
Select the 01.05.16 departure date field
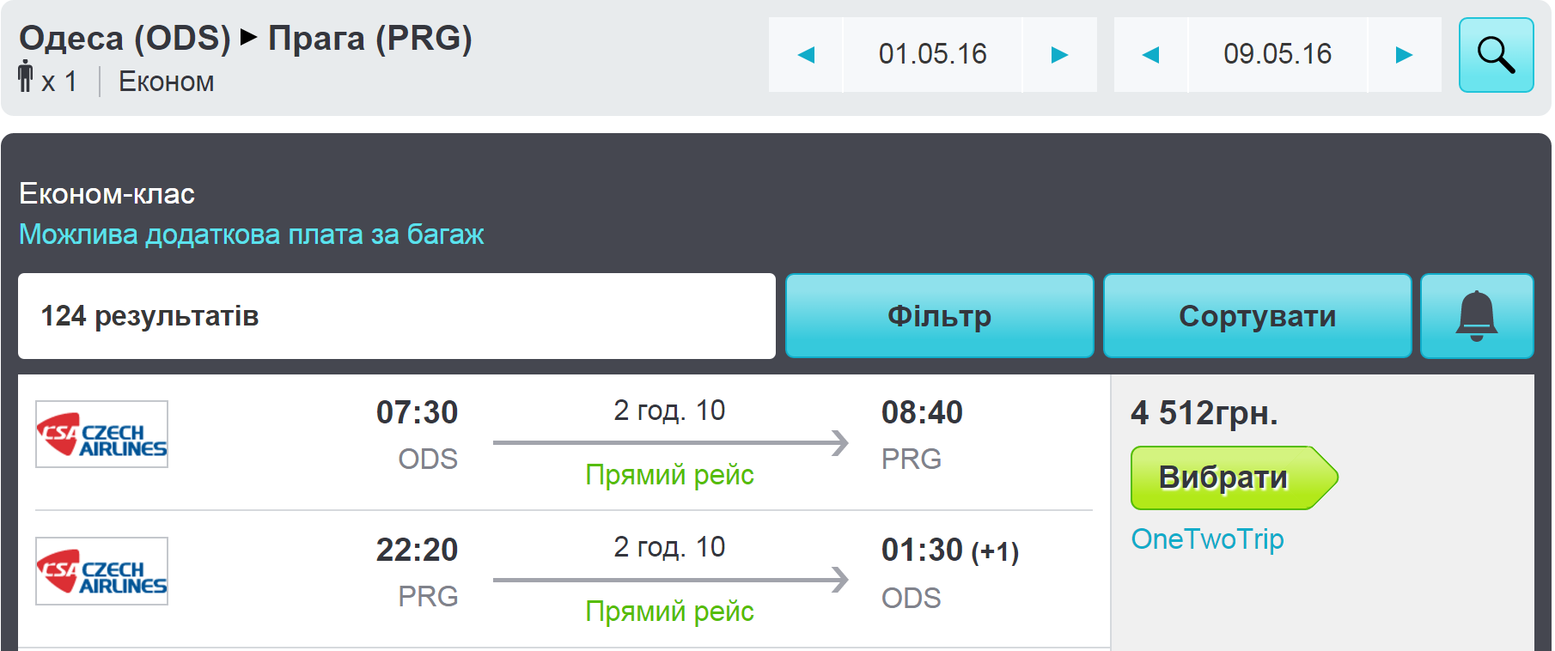click(x=932, y=55)
